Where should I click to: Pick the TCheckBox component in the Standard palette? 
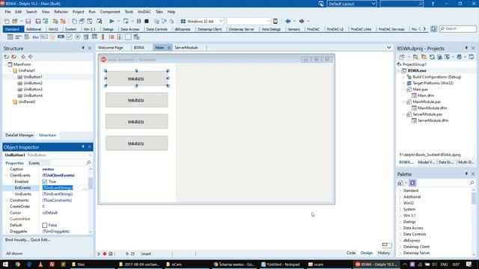[x=70, y=37]
